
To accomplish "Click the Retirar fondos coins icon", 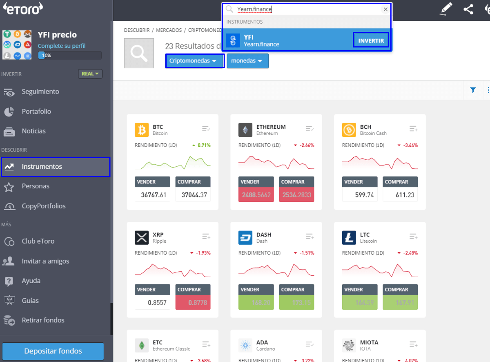I will 9,320.
